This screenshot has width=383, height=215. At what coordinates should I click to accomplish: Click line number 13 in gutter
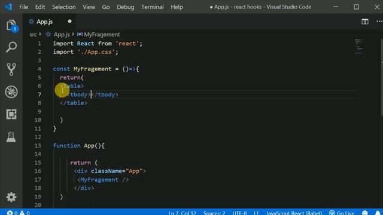pyautogui.click(x=38, y=146)
